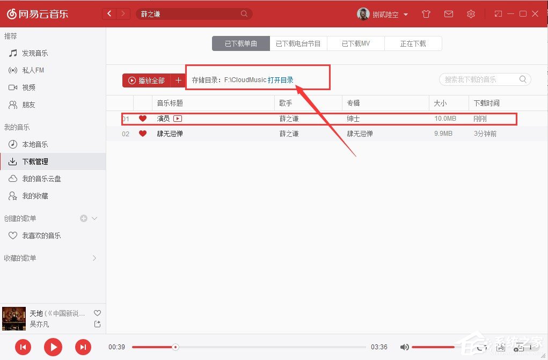This screenshot has height=360, width=548.
Task: Open the settings gear
Action: tap(471, 14)
